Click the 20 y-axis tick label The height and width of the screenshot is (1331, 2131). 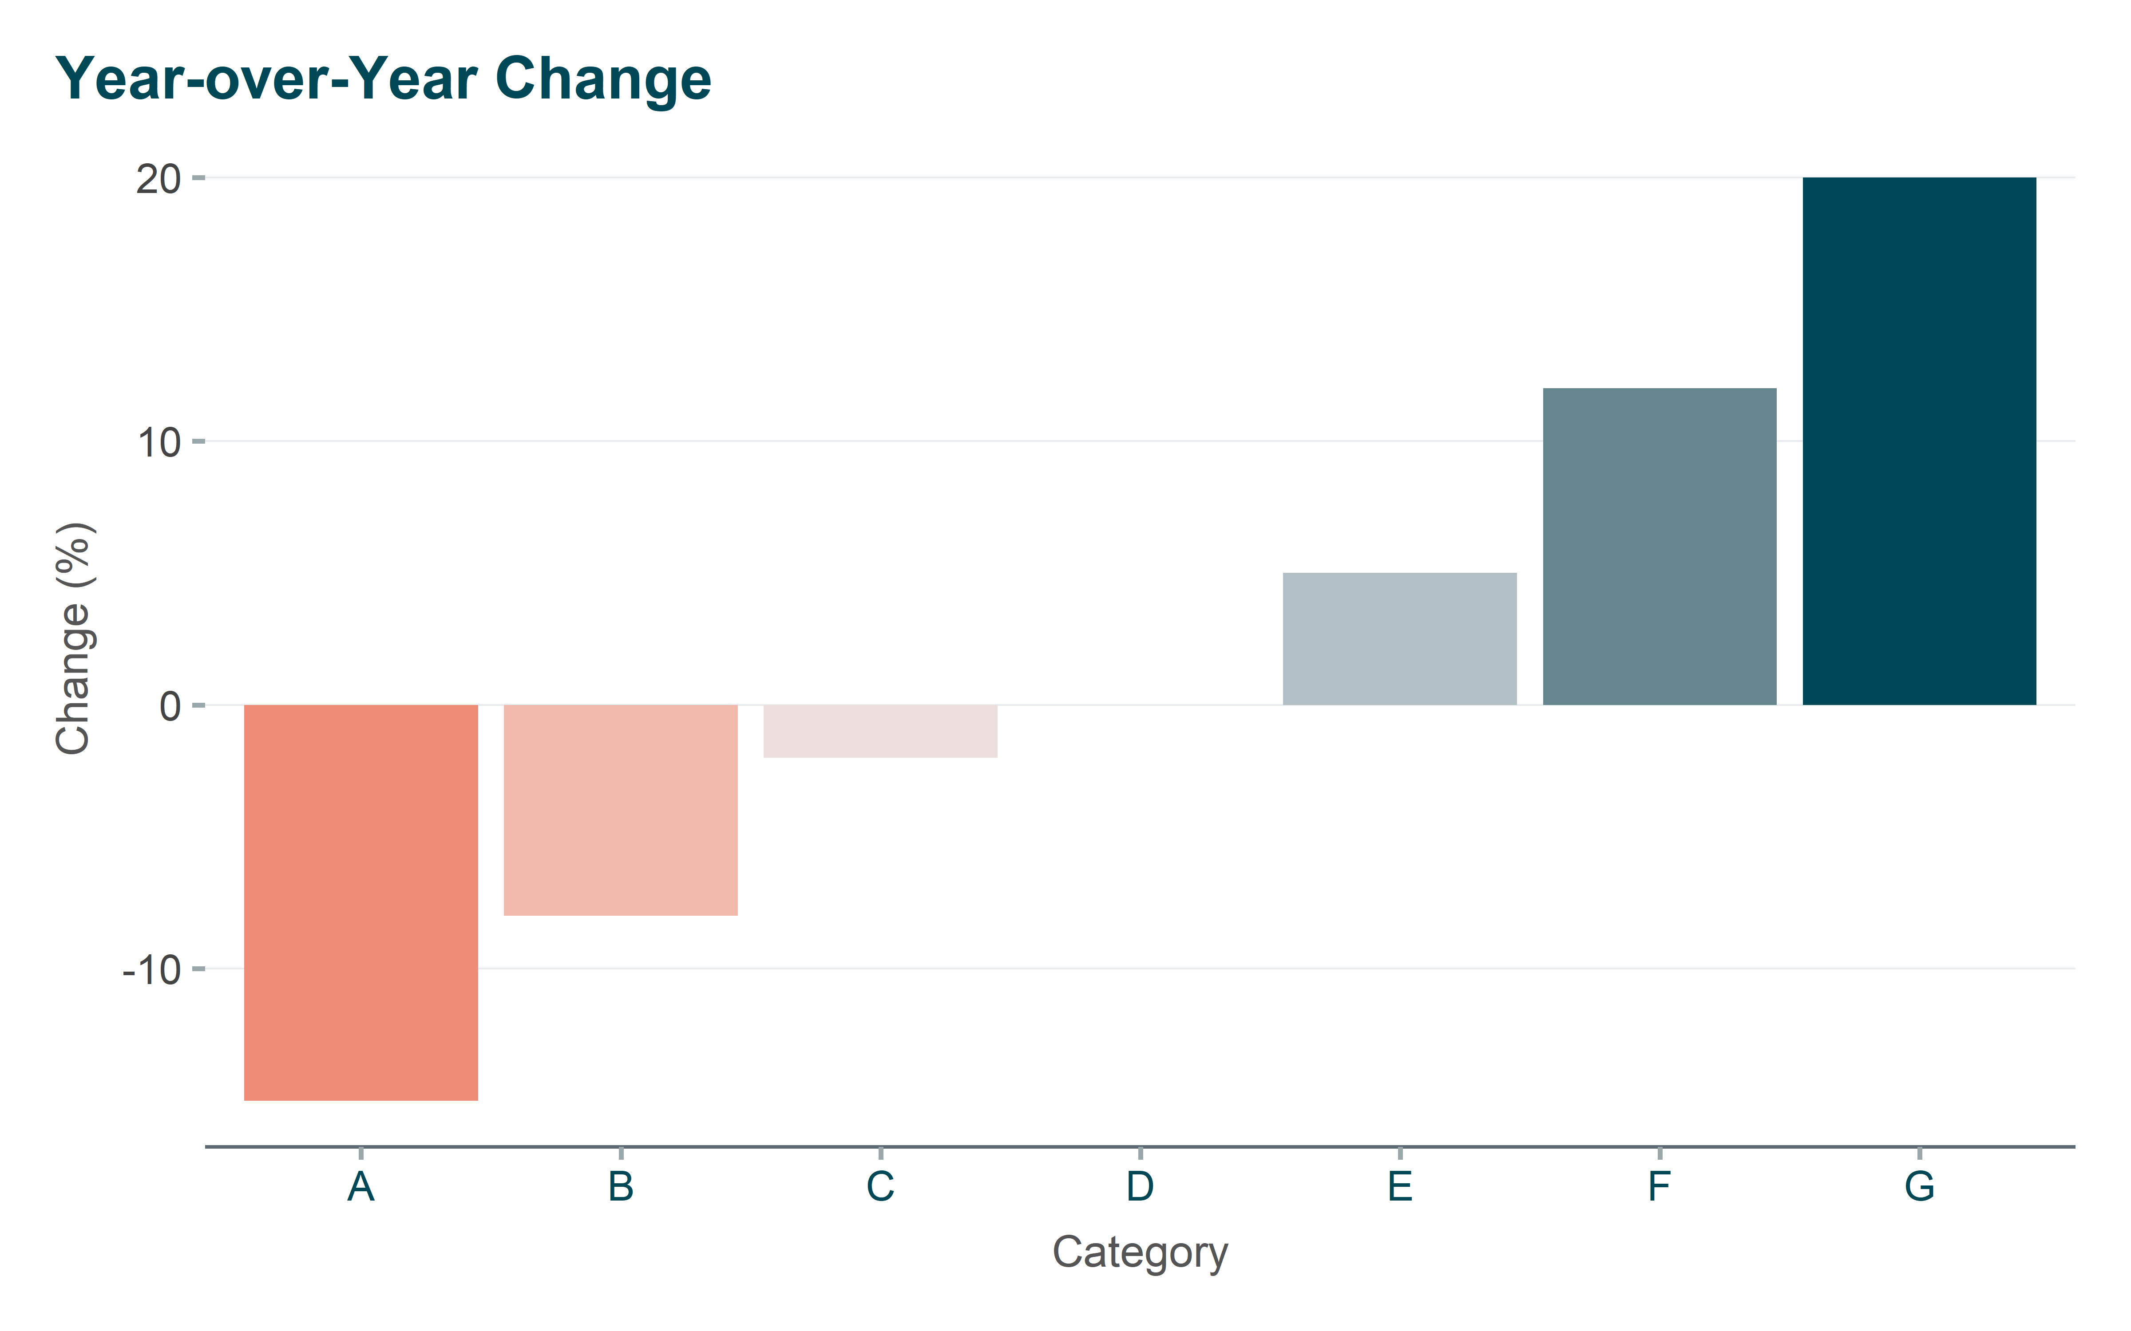point(158,179)
